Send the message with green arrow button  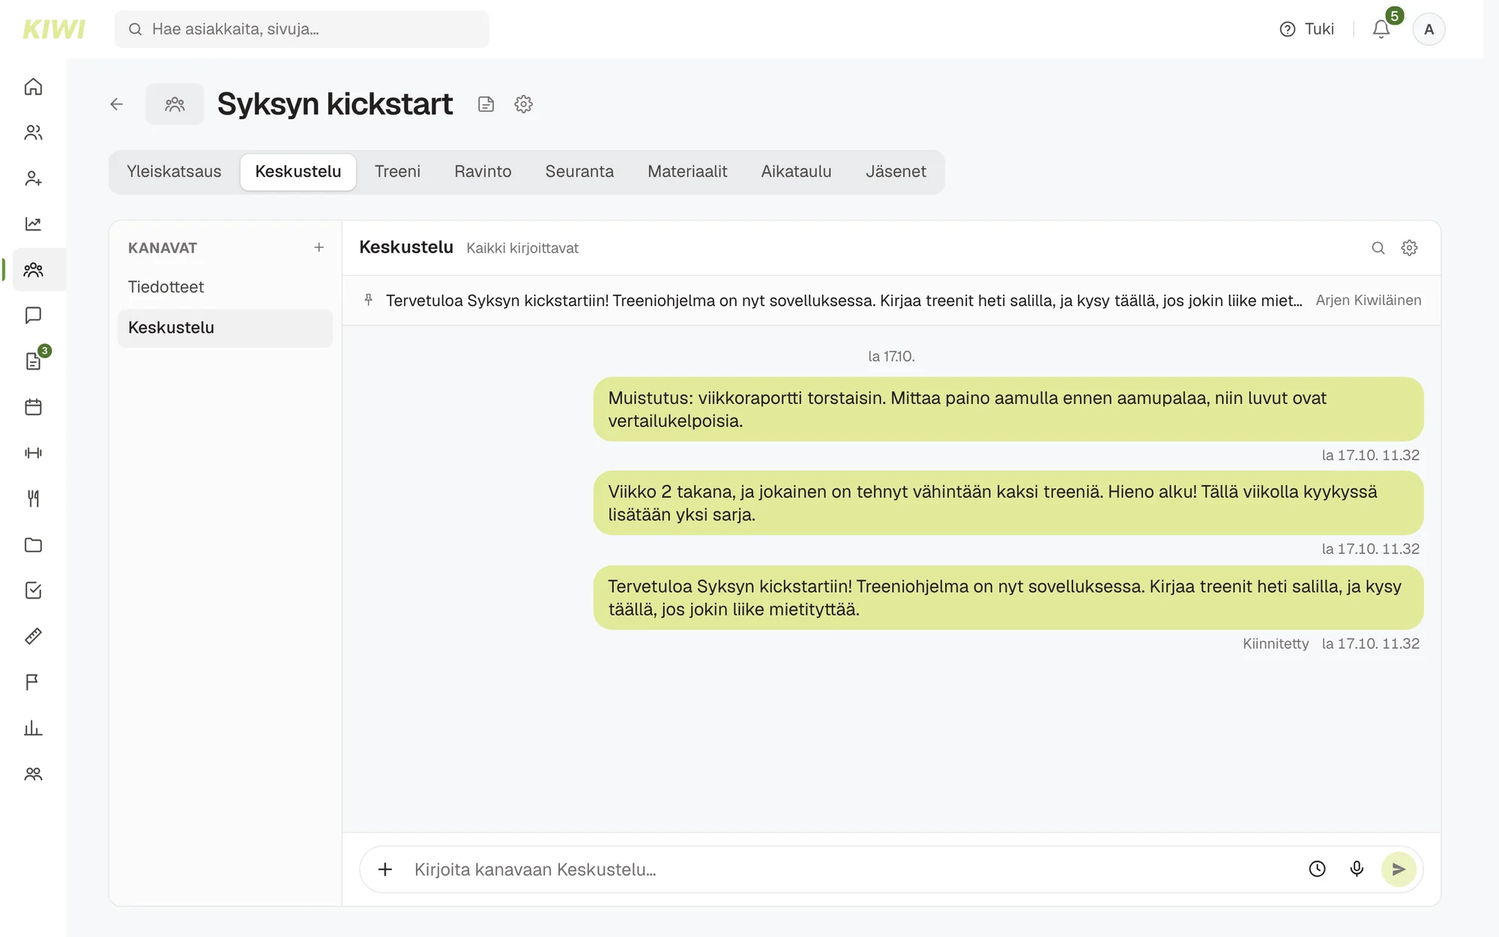pyautogui.click(x=1399, y=870)
